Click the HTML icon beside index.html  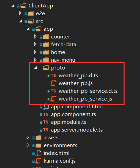(38, 153)
